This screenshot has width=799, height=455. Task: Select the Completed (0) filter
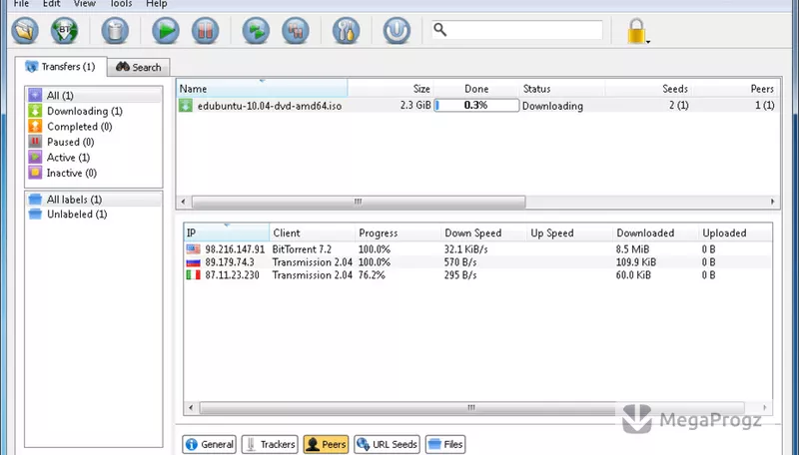(x=94, y=126)
